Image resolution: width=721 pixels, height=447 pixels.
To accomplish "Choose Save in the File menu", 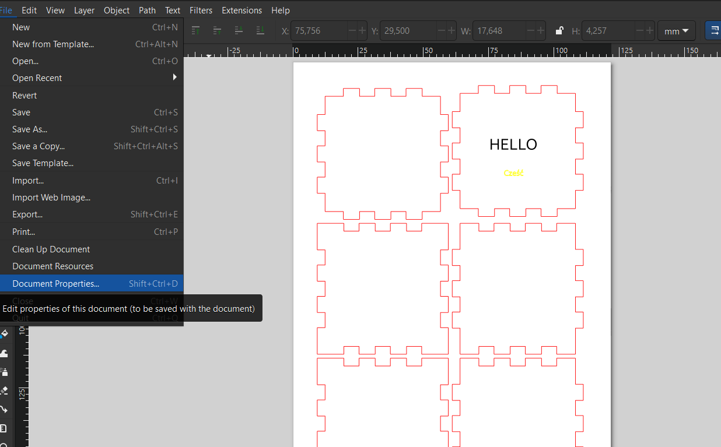I will tap(92, 112).
